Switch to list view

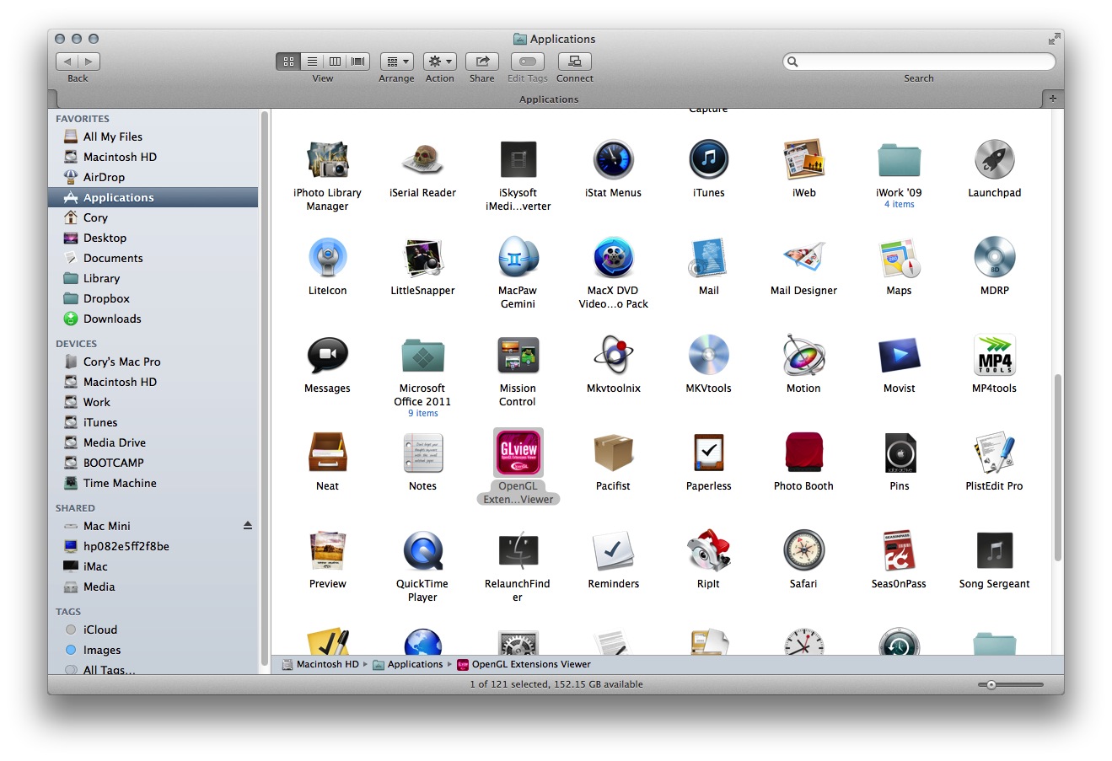point(312,62)
